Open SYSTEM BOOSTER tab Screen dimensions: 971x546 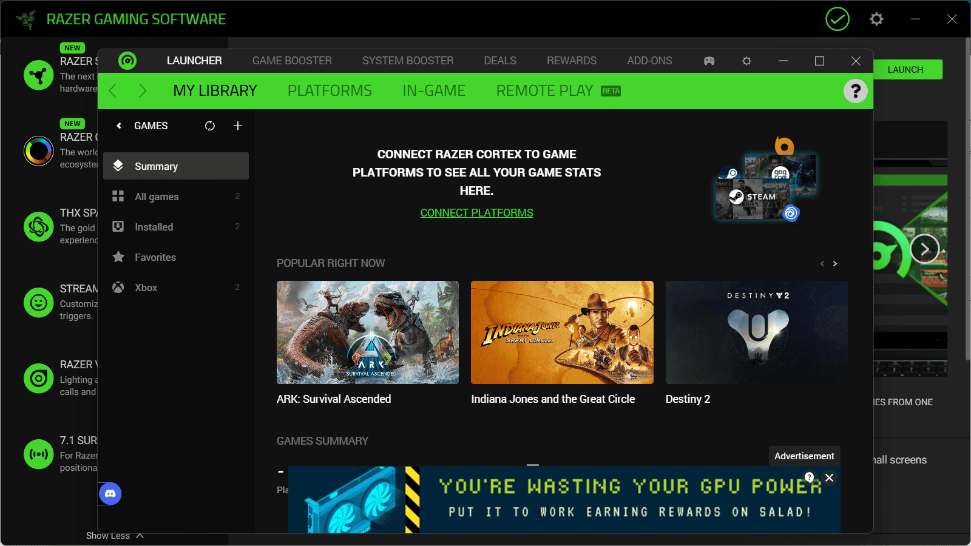pyautogui.click(x=408, y=61)
